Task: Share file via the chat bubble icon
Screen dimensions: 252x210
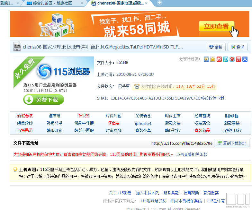Action: point(206,59)
